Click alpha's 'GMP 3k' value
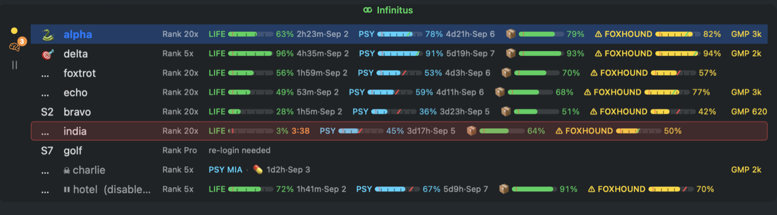The image size is (777, 215). (x=746, y=34)
